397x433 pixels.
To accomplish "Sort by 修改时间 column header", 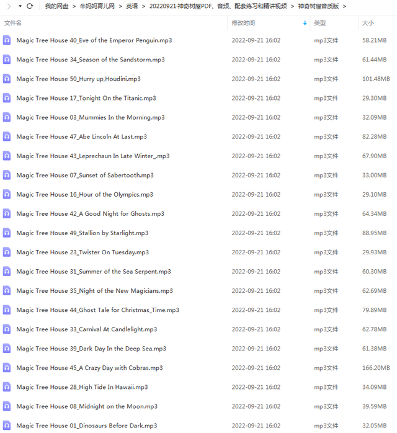I will tap(243, 23).
